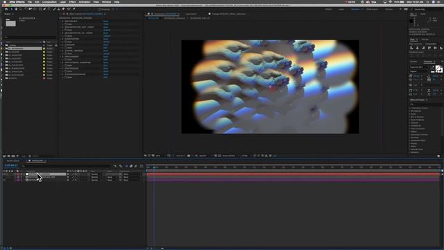Open the Effect menu
This screenshot has height=250, width=444.
pyautogui.click(x=72, y=2)
